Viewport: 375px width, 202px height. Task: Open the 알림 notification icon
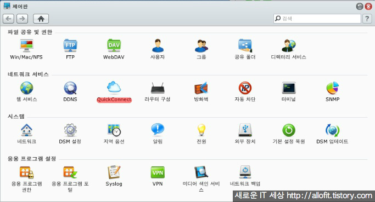pyautogui.click(x=158, y=130)
